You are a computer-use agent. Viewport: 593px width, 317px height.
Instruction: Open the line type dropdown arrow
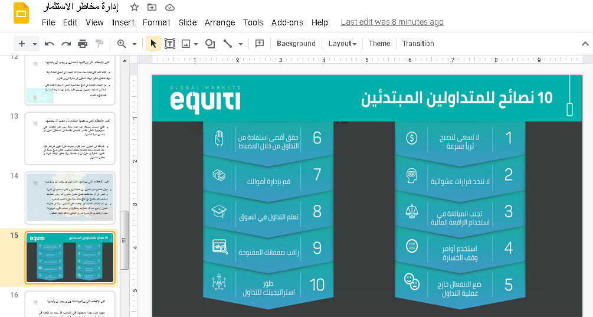(241, 44)
